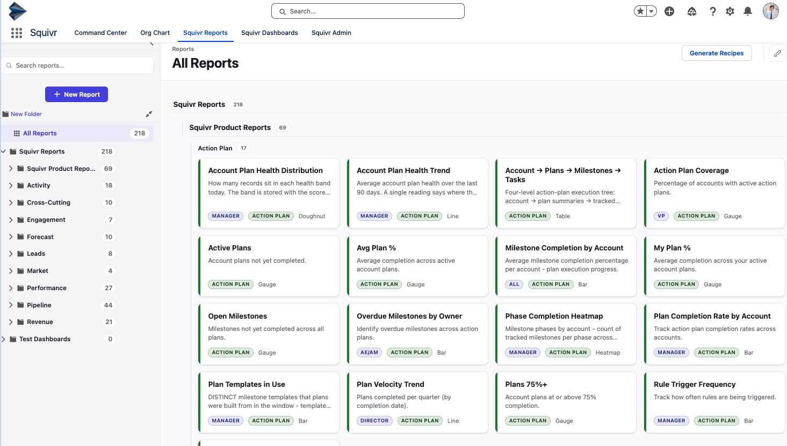Open the Phase Completion Heatmap report

point(566,334)
